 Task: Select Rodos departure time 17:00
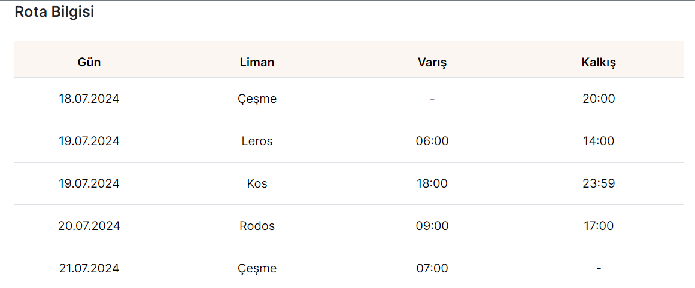coord(599,226)
